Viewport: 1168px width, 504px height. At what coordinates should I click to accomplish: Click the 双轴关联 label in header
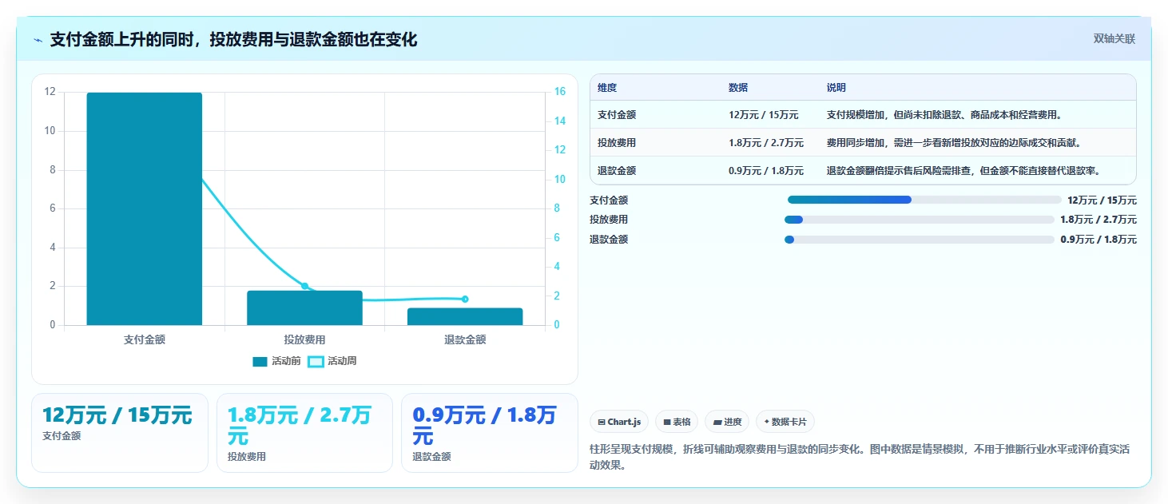click(x=1114, y=39)
